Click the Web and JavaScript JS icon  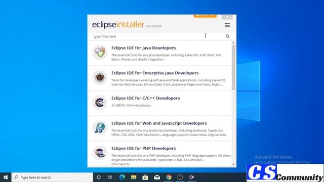tap(100, 127)
